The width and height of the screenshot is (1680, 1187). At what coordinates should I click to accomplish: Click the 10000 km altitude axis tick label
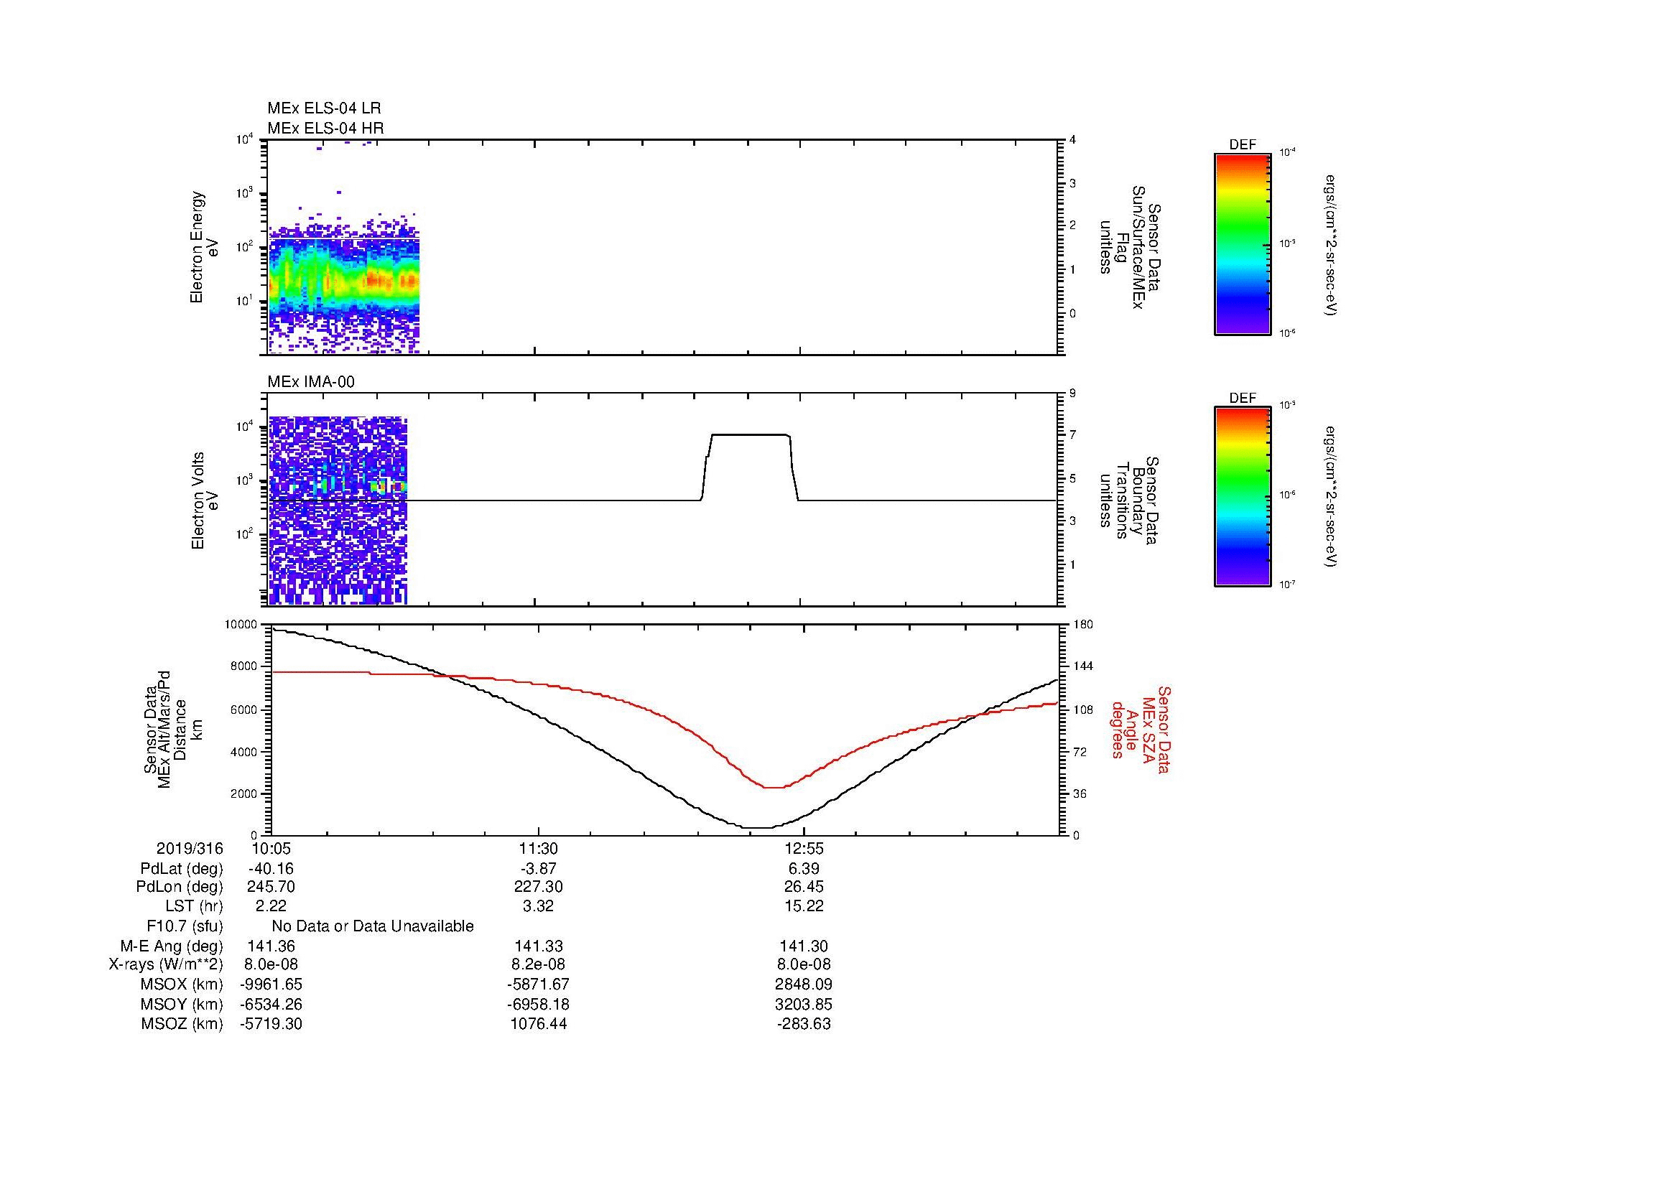(x=240, y=624)
